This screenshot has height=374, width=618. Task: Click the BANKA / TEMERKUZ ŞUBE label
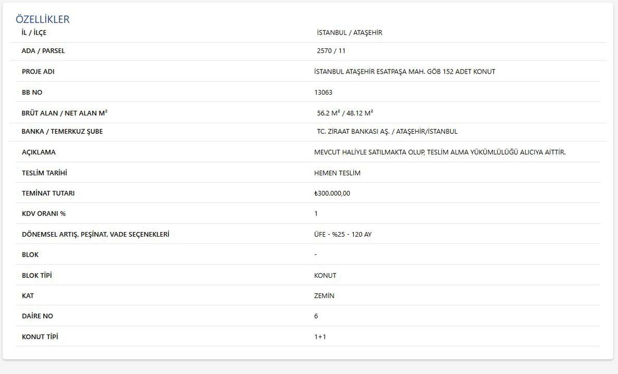pos(62,132)
